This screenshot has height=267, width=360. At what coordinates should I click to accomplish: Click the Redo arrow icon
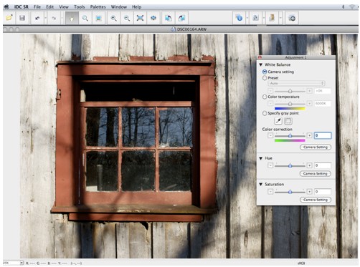(54, 18)
